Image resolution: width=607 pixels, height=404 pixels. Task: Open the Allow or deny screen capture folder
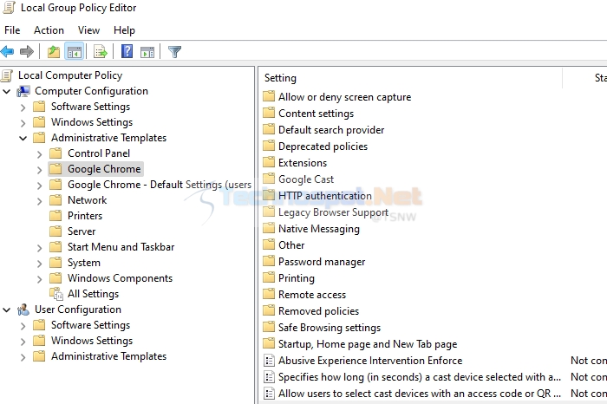tap(344, 97)
